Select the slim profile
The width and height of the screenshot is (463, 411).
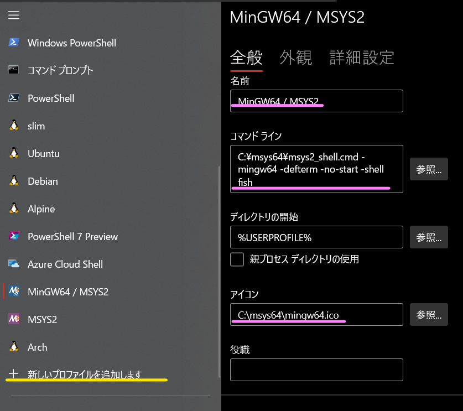click(111, 126)
